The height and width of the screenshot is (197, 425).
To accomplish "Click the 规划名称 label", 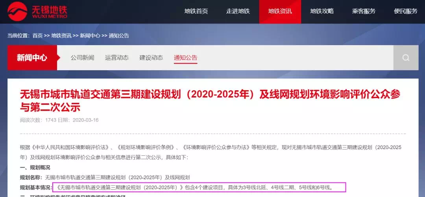I will click(x=31, y=177).
